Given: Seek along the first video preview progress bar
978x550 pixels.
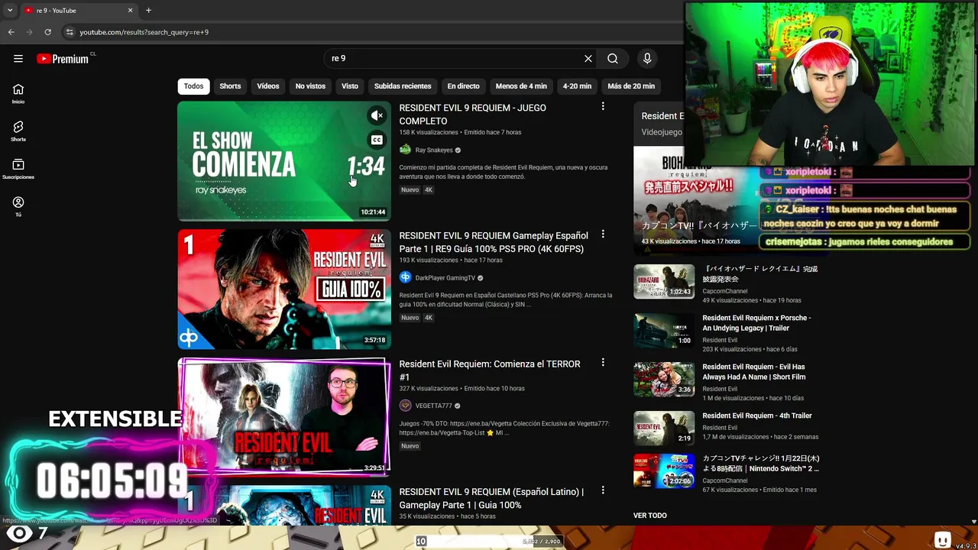Looking at the screenshot, I should [x=284, y=220].
